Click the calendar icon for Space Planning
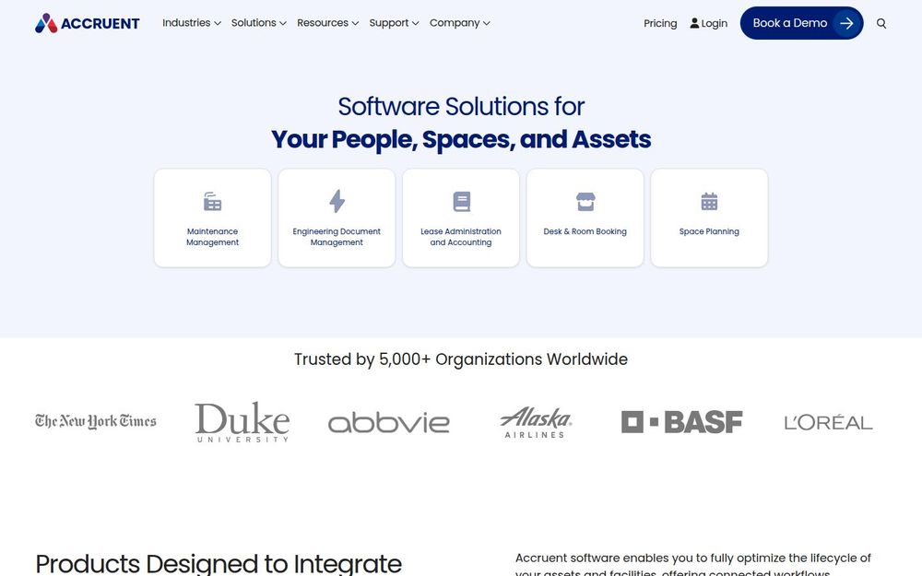 [x=709, y=202]
